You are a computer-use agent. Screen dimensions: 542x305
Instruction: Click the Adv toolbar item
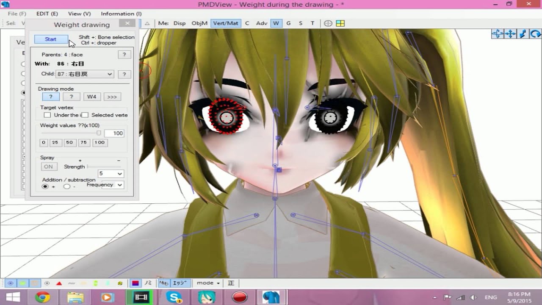pyautogui.click(x=261, y=23)
